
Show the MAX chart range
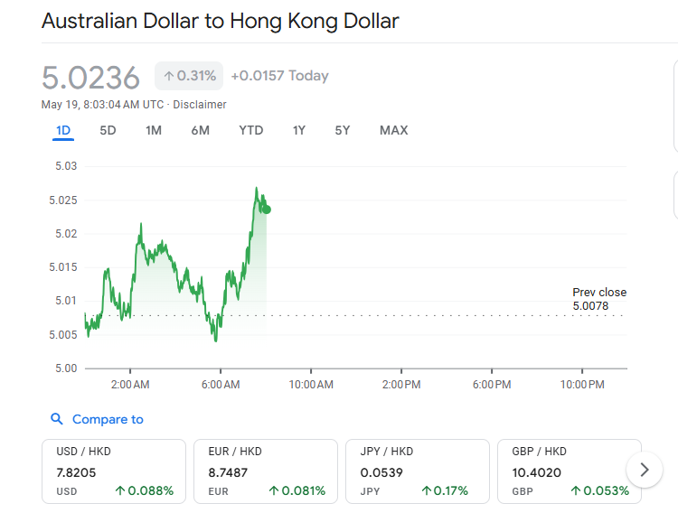pos(394,131)
